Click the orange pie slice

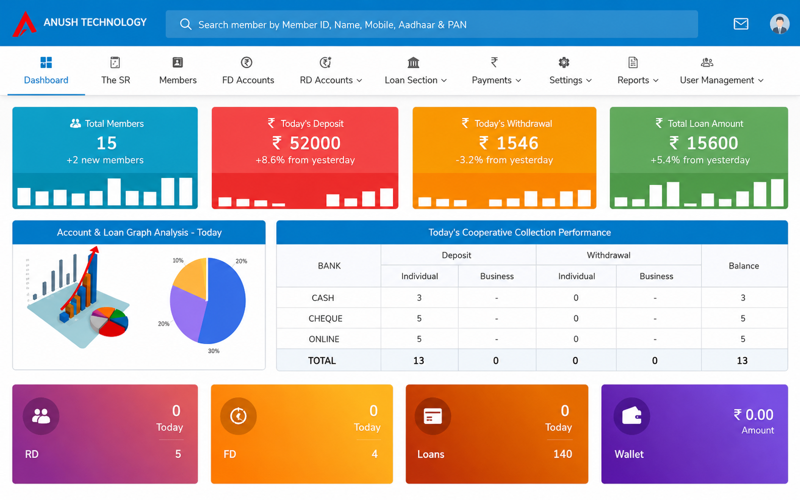click(x=192, y=280)
